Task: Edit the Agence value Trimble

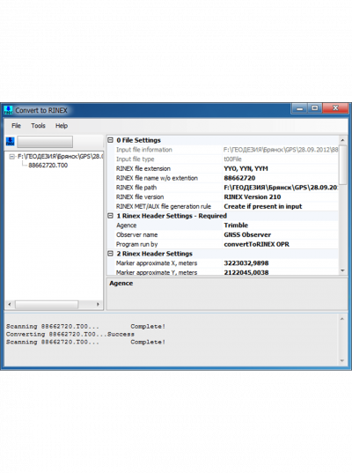Action: [x=280, y=225]
